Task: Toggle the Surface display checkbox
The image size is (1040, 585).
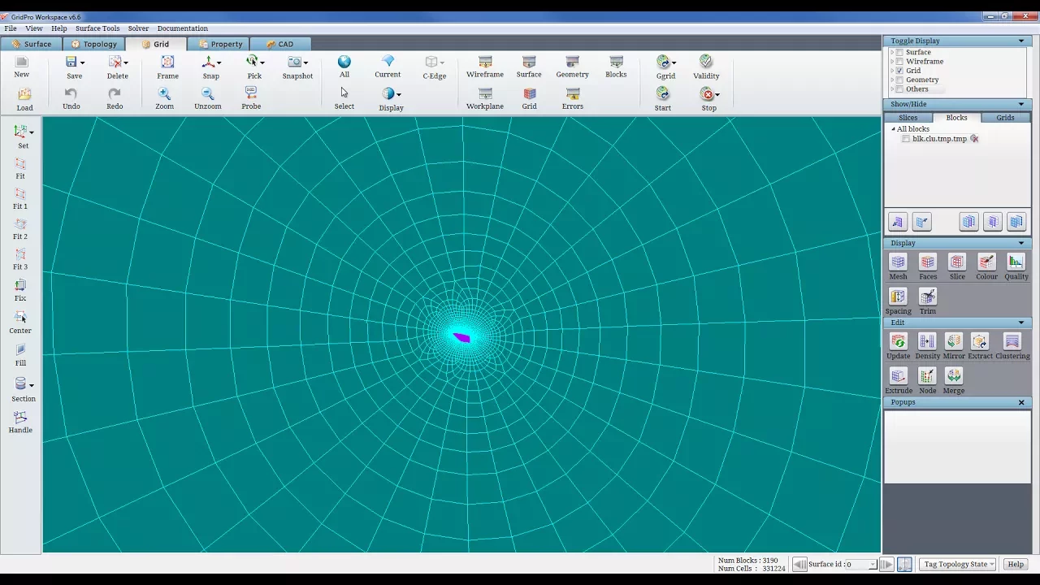Action: pos(899,53)
